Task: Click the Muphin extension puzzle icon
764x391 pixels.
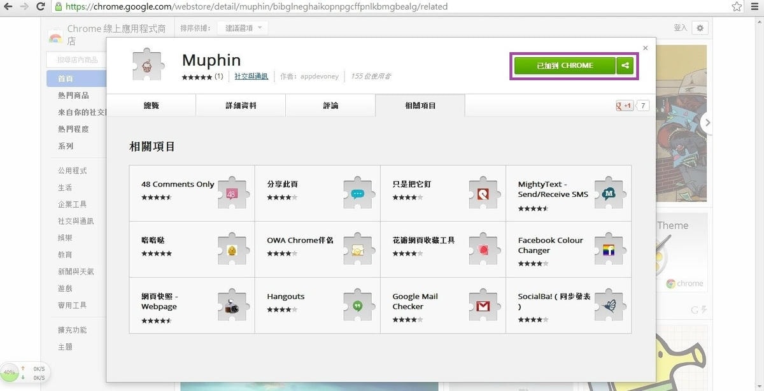Action: click(147, 65)
